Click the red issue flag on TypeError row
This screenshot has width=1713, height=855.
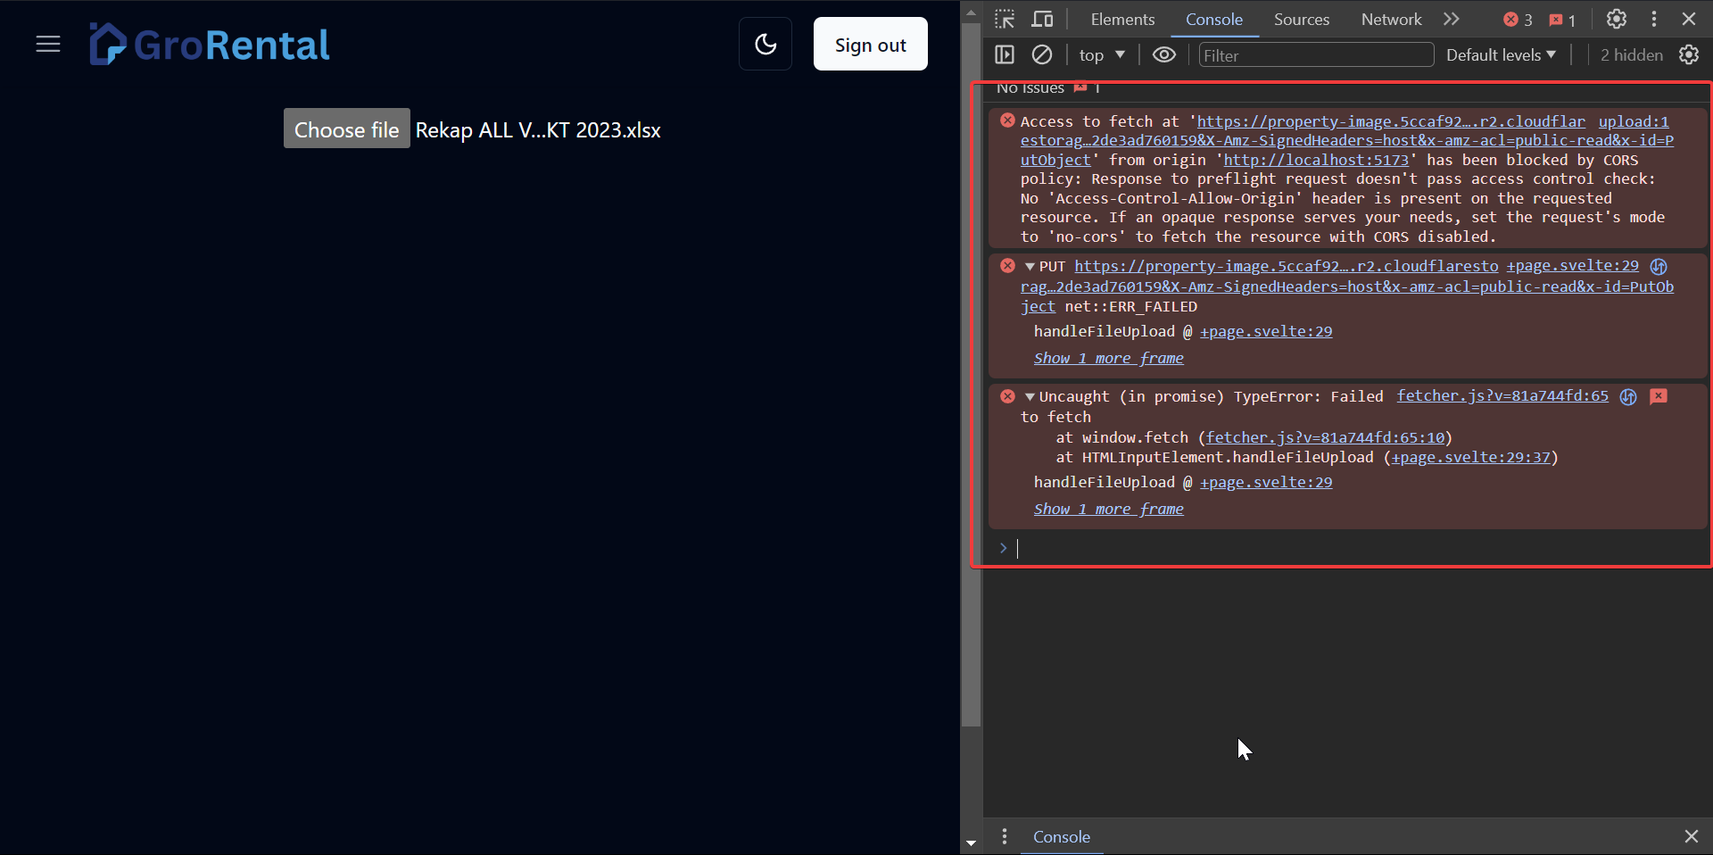(1659, 396)
